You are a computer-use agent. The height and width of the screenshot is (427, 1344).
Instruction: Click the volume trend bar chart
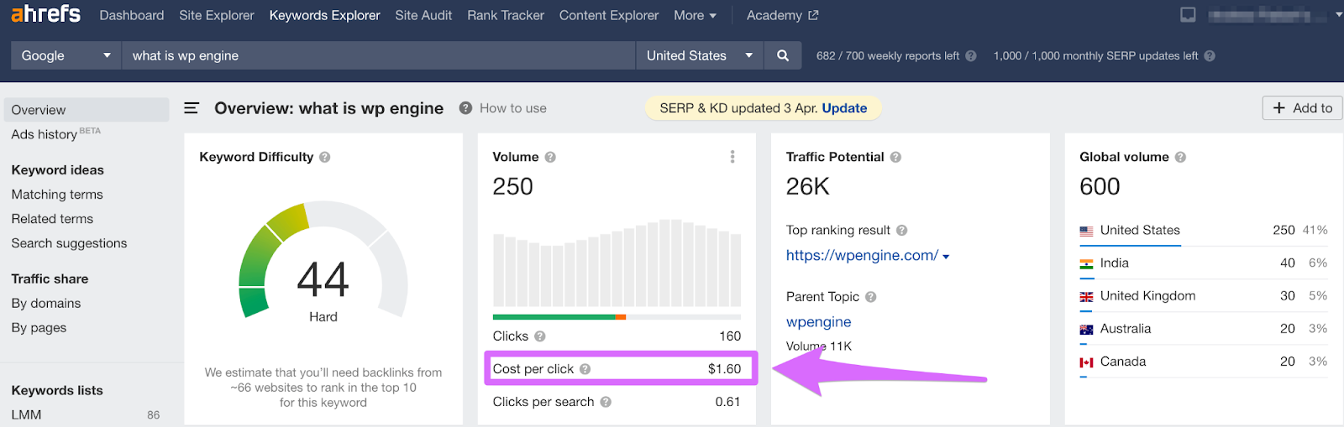[x=617, y=263]
